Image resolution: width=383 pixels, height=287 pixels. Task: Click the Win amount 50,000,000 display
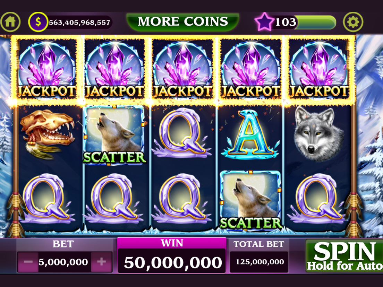click(x=172, y=262)
